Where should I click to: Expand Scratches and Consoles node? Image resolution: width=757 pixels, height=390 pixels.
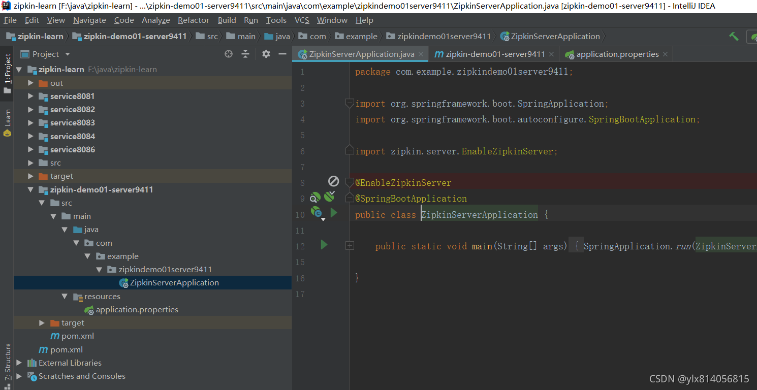pyautogui.click(x=19, y=376)
